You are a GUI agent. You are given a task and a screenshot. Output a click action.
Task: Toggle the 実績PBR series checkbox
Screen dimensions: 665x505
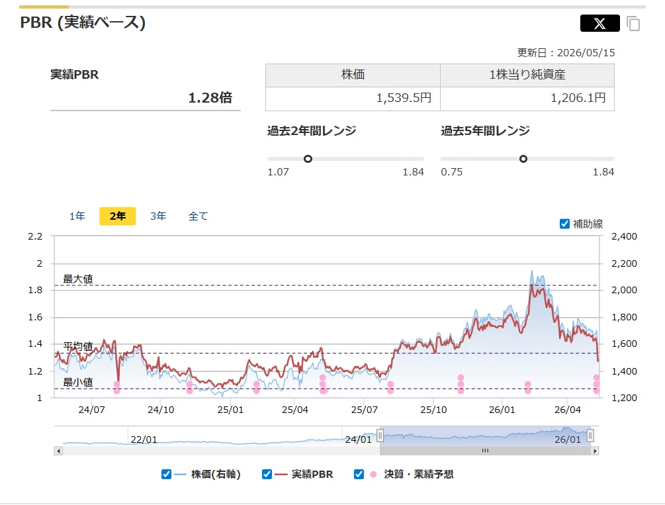click(x=267, y=474)
